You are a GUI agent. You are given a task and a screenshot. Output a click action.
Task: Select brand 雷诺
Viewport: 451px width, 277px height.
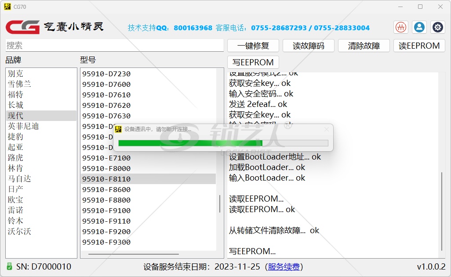pos(41,210)
